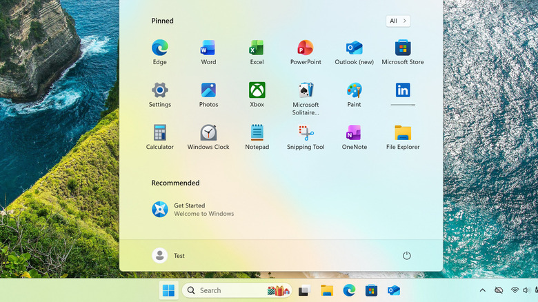The width and height of the screenshot is (538, 302).
Task: Open Microsoft Store from the taskbar
Action: coord(371,290)
